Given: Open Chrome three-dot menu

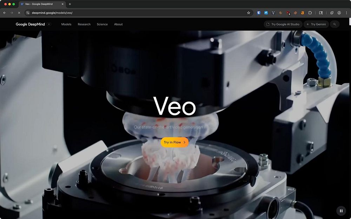Looking at the screenshot, I should click(346, 13).
